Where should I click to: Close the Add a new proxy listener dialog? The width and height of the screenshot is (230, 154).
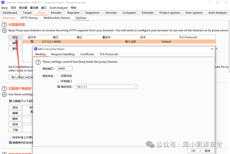point(212,49)
